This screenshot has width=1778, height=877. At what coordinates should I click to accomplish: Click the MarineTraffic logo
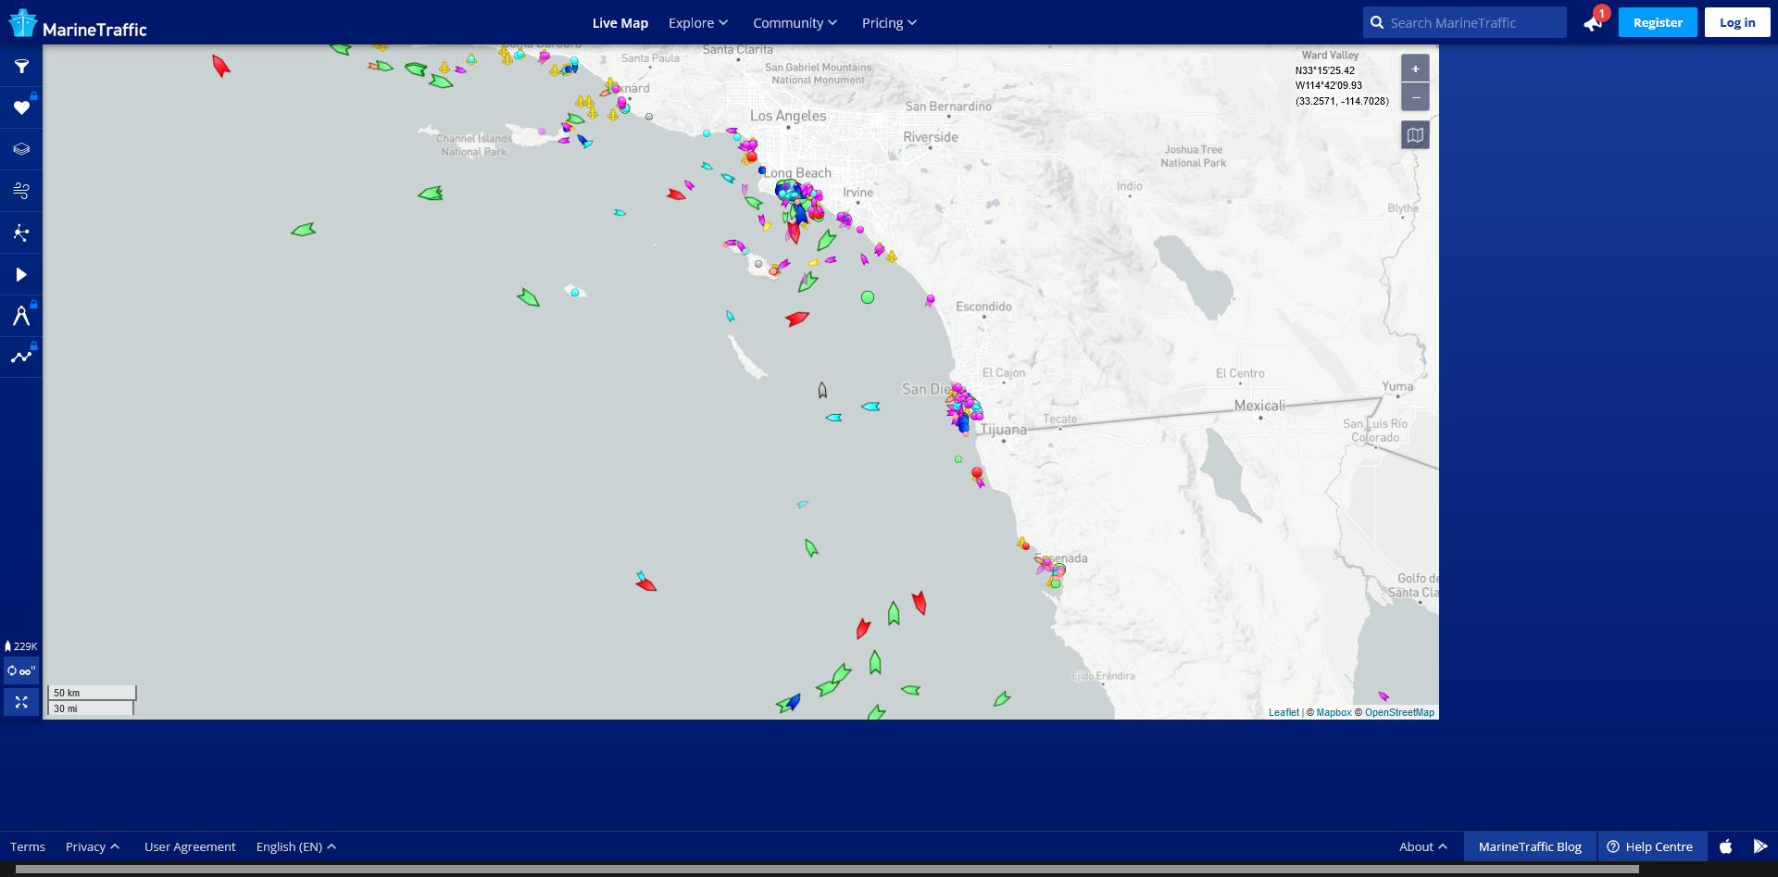pyautogui.click(x=78, y=24)
